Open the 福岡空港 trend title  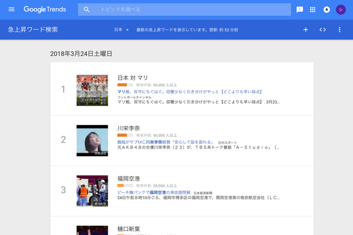pos(128,179)
